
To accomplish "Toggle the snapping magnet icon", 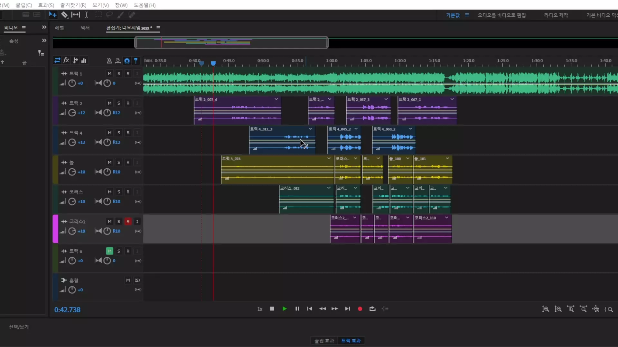I will point(127,60).
